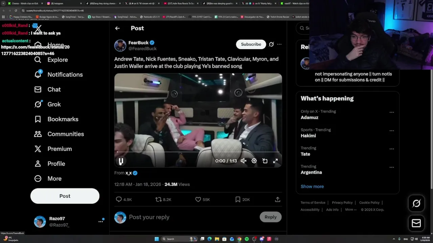Open Spotify from the taskbar

tap(247, 239)
